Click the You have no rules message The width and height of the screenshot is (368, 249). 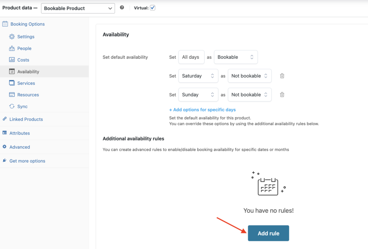[x=268, y=210]
